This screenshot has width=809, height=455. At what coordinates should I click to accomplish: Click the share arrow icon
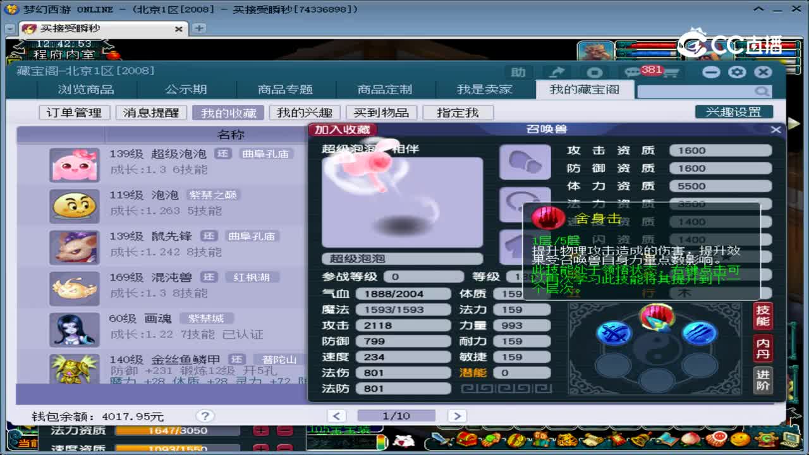(x=557, y=72)
